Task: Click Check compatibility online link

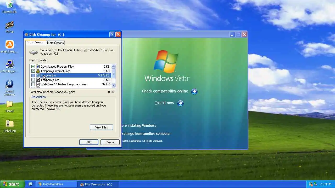Action: coord(165,91)
